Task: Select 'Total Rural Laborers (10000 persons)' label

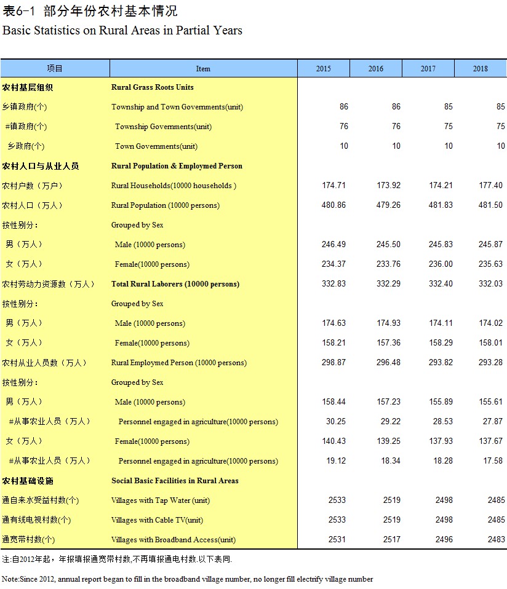Action: (x=175, y=284)
